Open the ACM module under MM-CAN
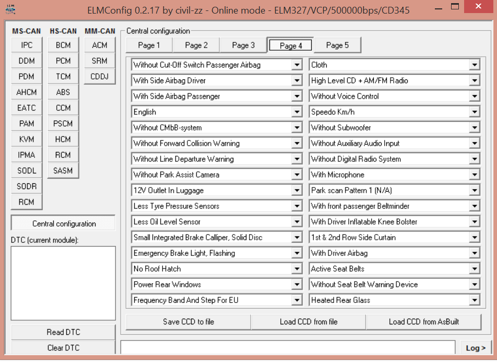Image resolution: width=497 pixels, height=363 pixels. [100, 45]
